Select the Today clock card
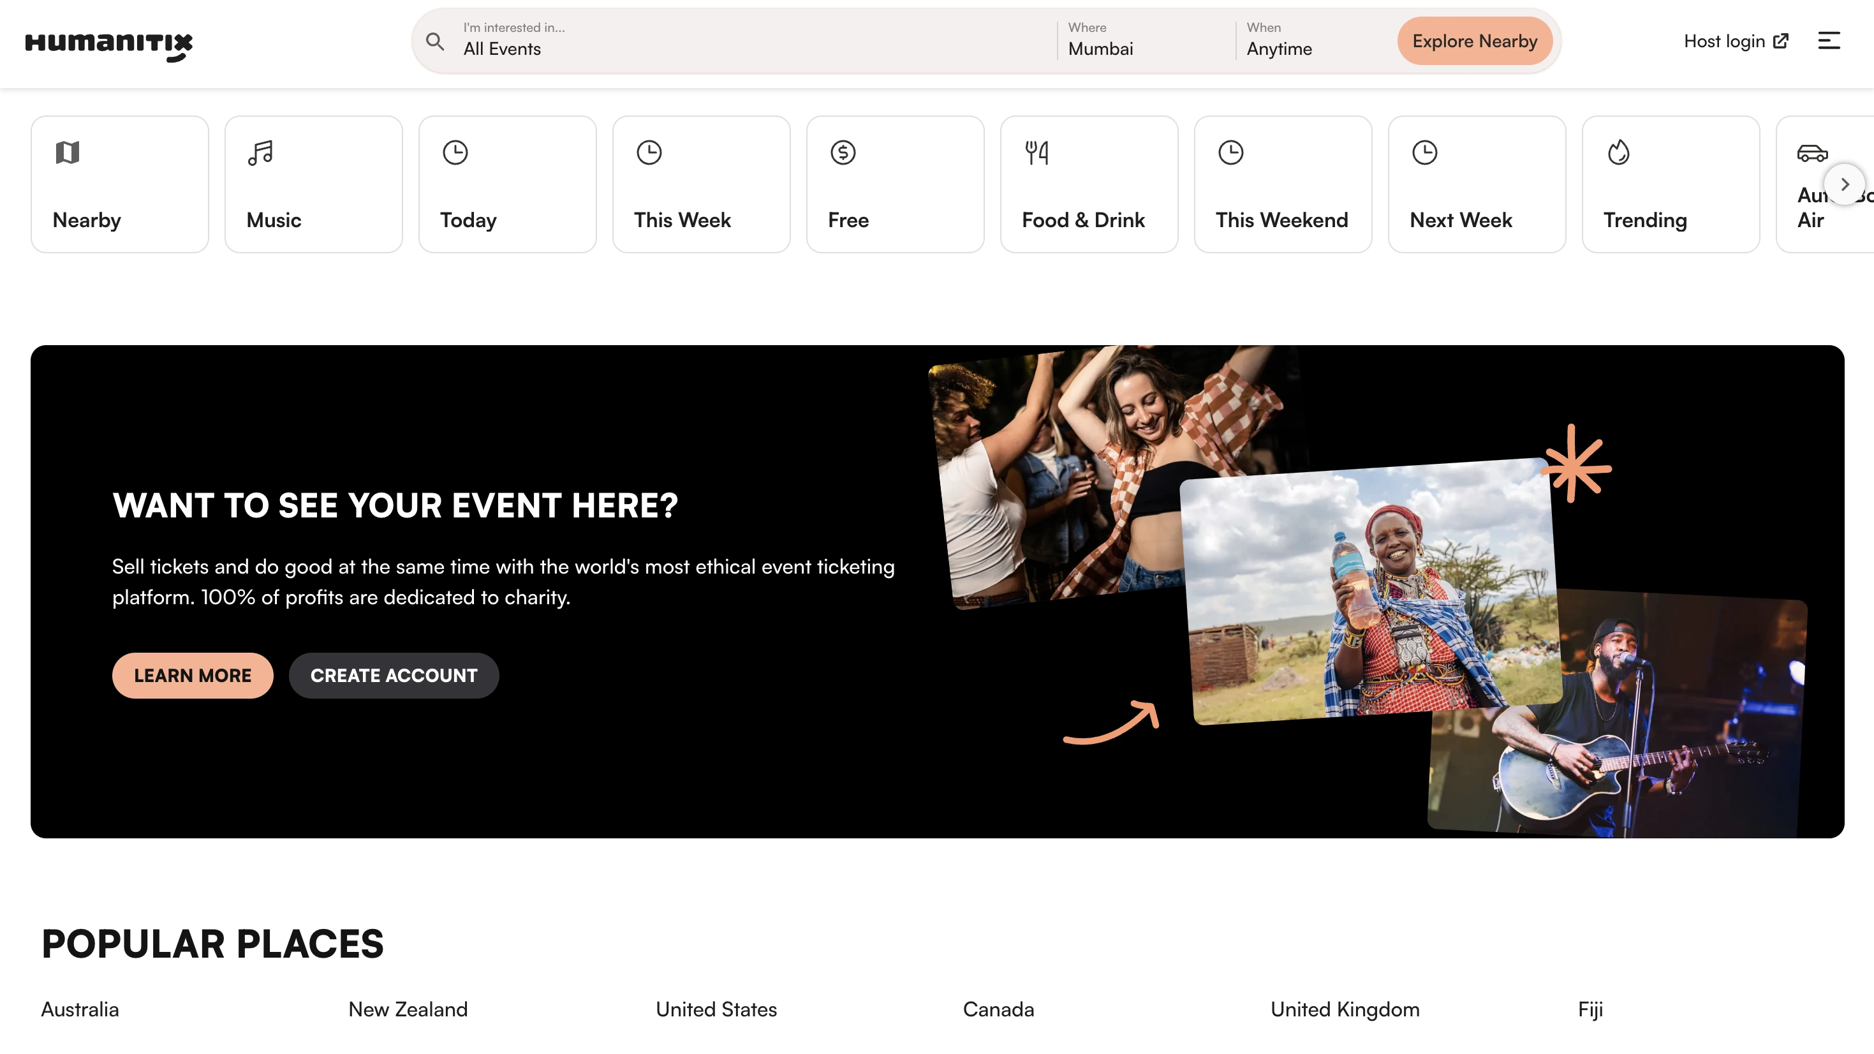 coord(507,184)
